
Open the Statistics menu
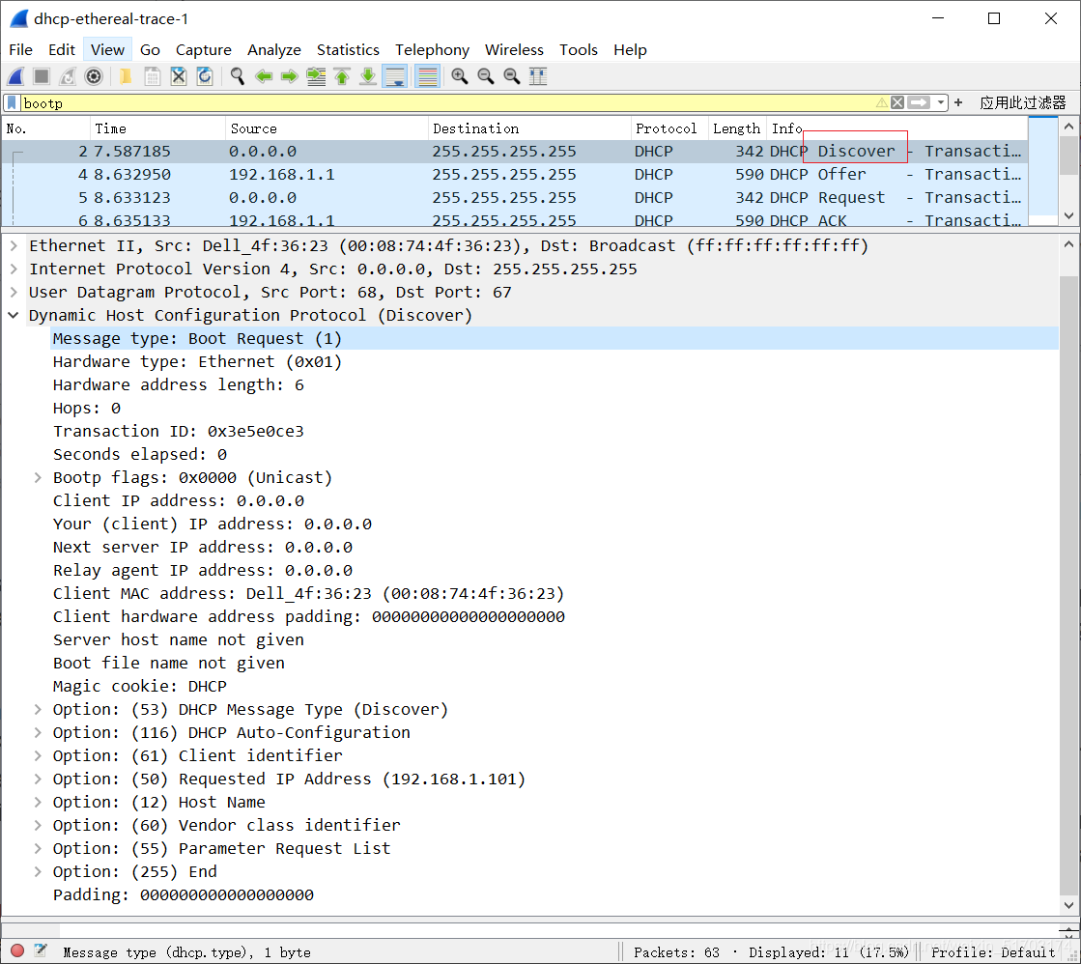(348, 49)
